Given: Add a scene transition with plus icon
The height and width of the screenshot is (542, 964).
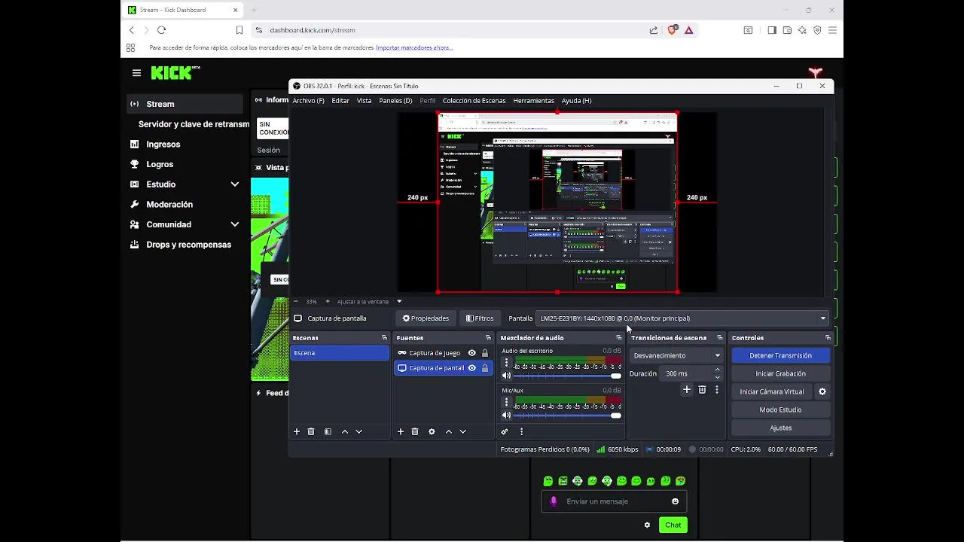Looking at the screenshot, I should [x=687, y=389].
